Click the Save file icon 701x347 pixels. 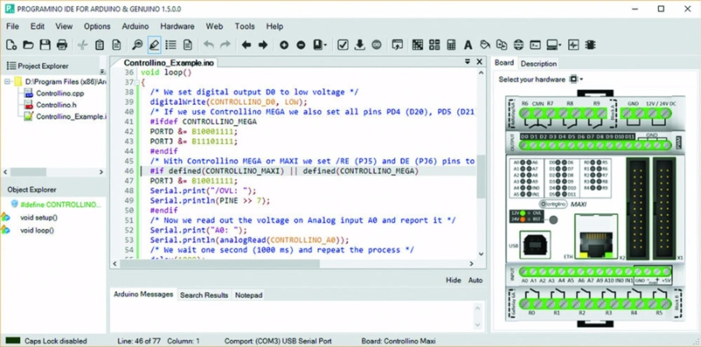pyautogui.click(x=45, y=45)
